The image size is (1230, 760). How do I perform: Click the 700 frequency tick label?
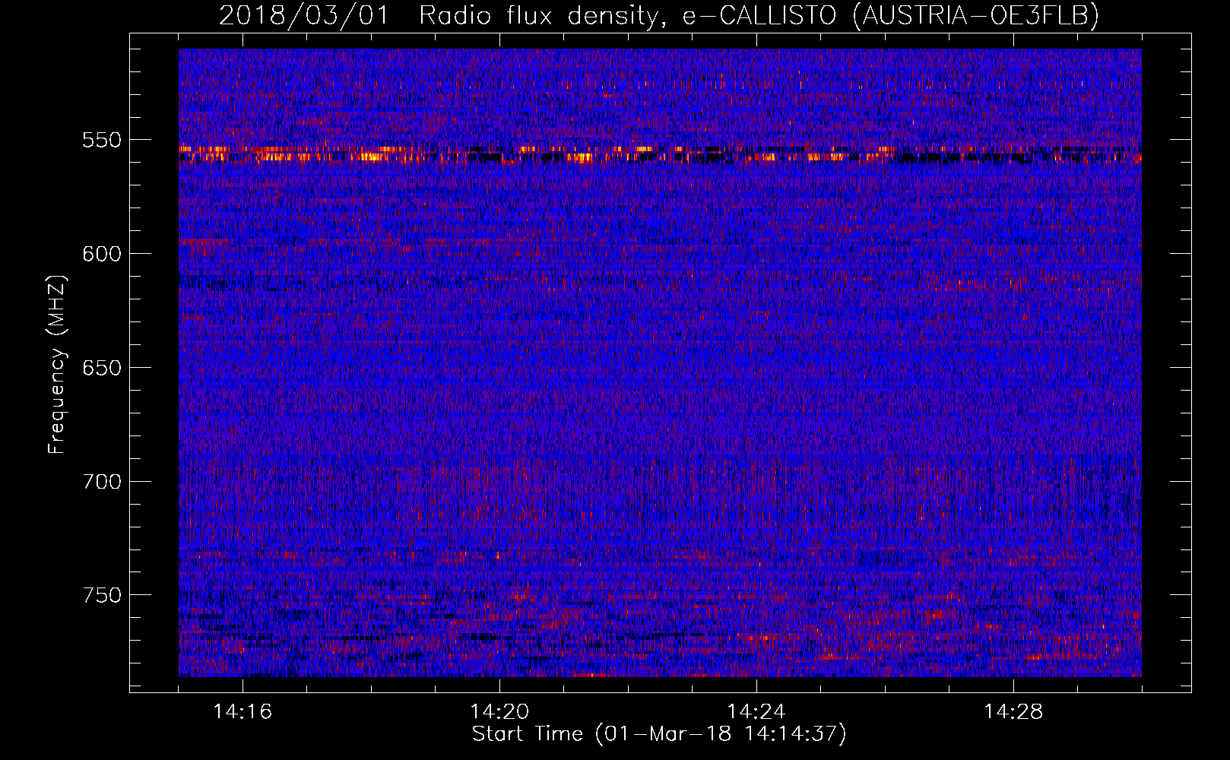[102, 482]
